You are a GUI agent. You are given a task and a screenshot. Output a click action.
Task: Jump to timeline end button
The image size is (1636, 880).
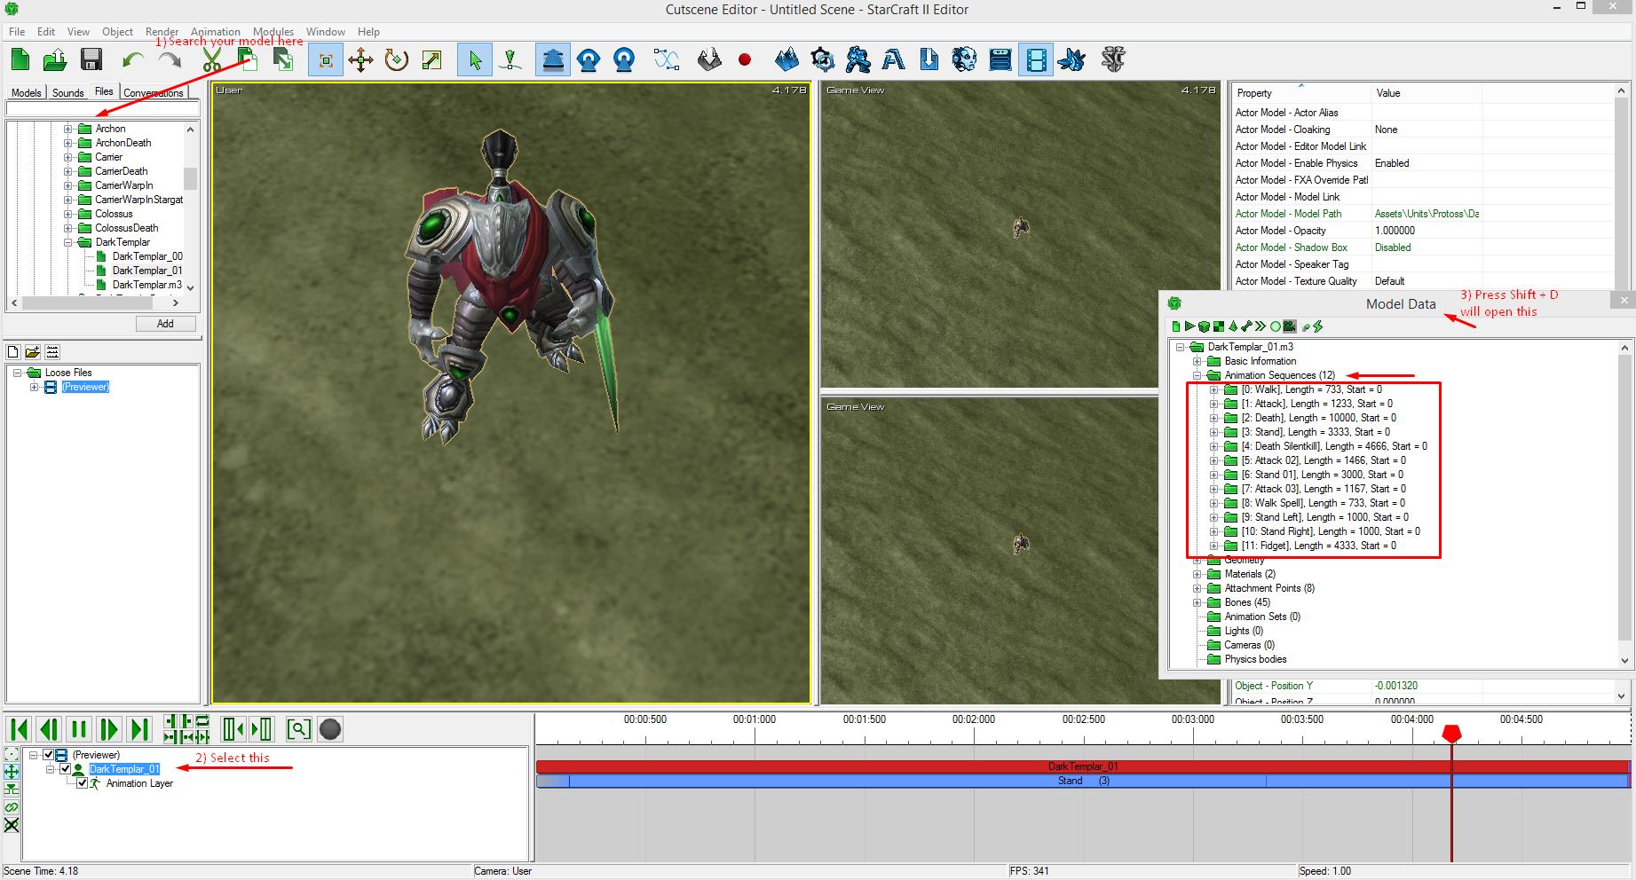coord(139,729)
